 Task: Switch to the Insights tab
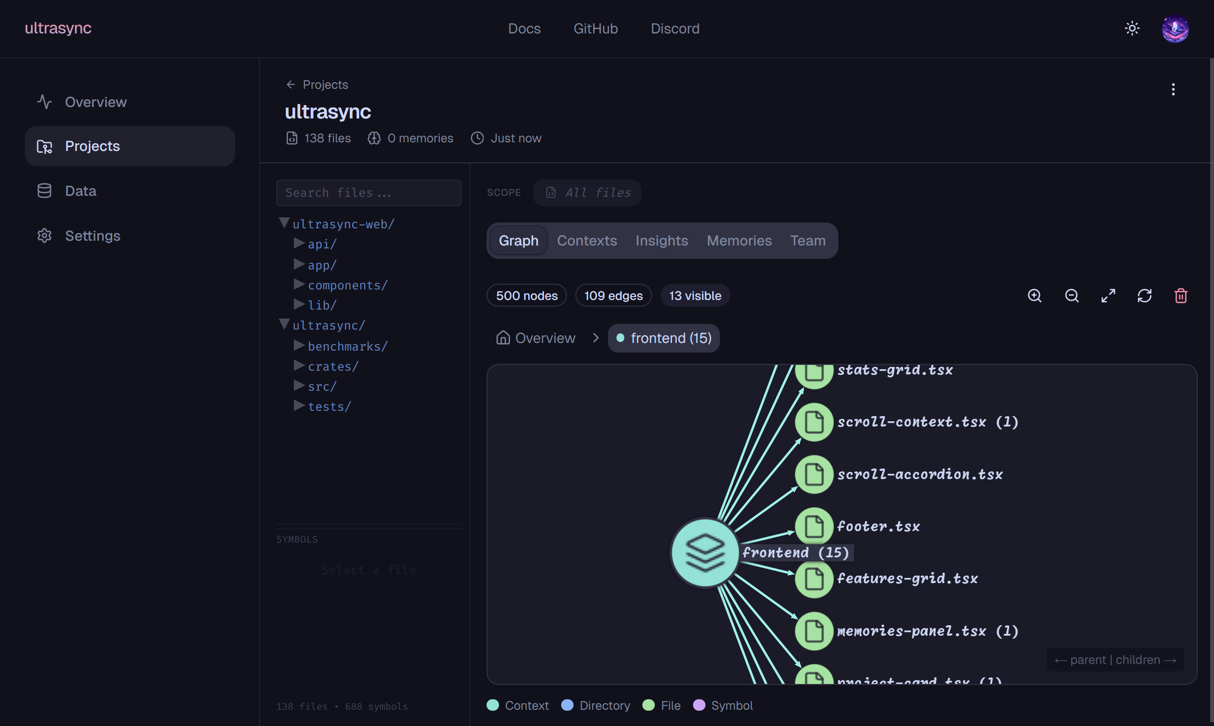point(661,241)
